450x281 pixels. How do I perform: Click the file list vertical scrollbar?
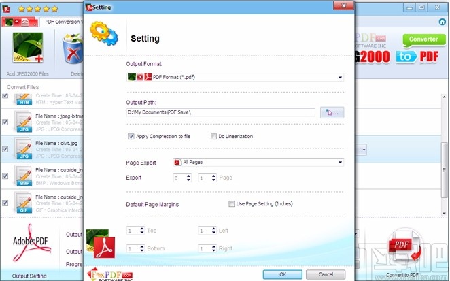point(445,169)
